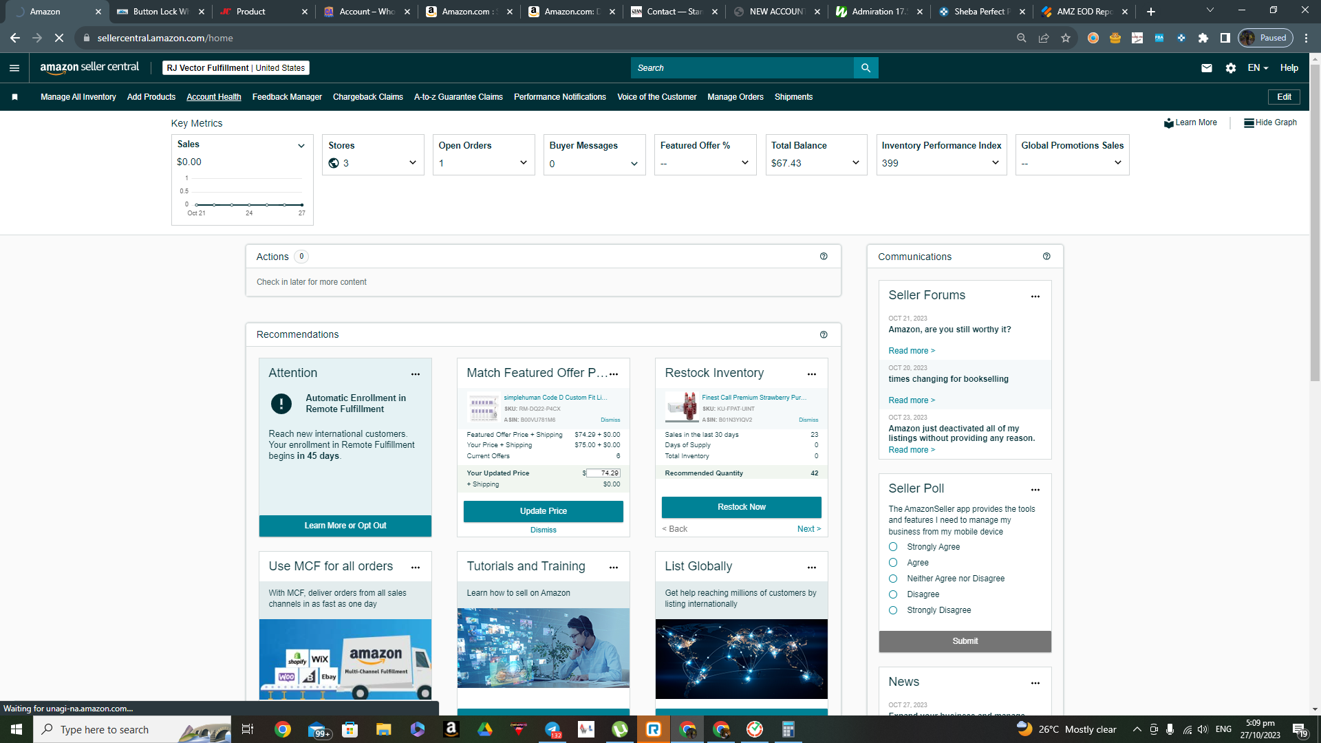The width and height of the screenshot is (1321, 743).
Task: Open the Amazon app in the taskbar
Action: click(x=451, y=729)
